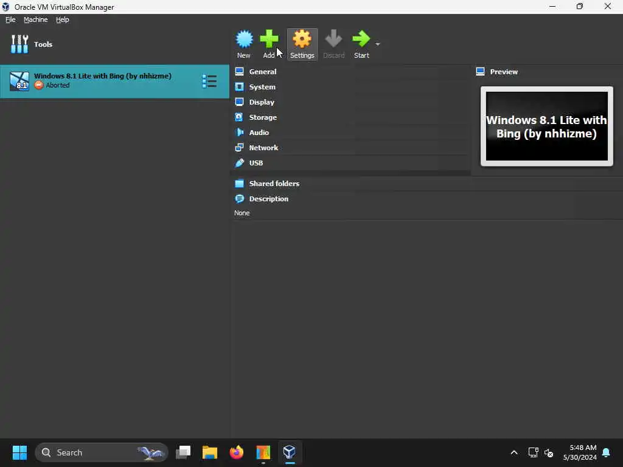Open the Display section header
The height and width of the screenshot is (467, 623).
click(262, 102)
